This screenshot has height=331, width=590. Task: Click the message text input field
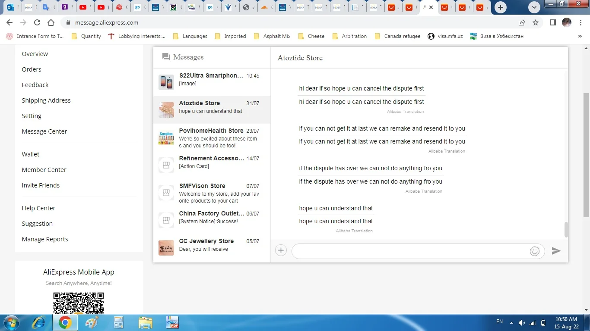click(410, 251)
